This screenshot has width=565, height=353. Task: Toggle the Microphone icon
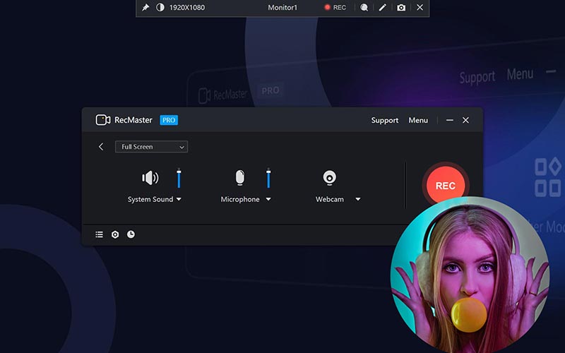240,178
